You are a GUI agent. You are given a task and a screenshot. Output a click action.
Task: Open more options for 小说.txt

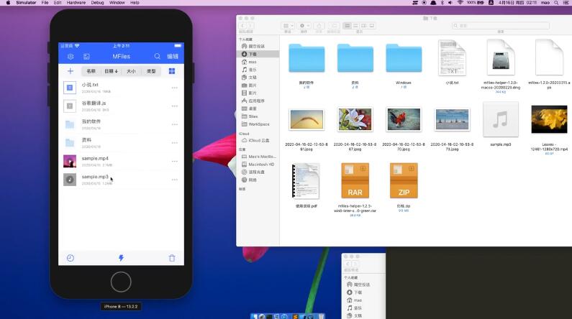[174, 88]
